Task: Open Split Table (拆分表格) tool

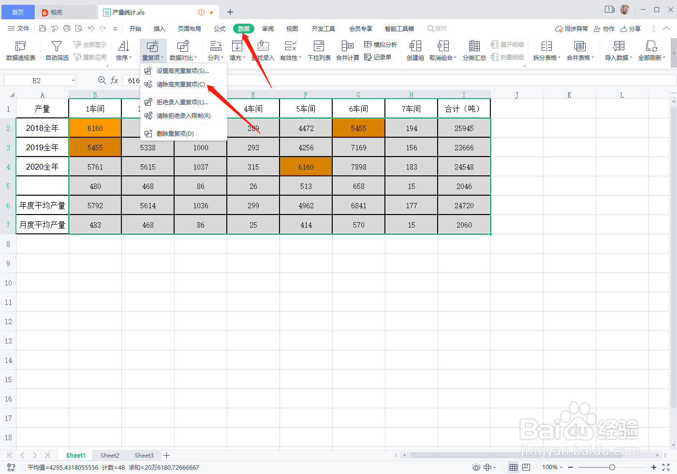Action: coord(546,50)
